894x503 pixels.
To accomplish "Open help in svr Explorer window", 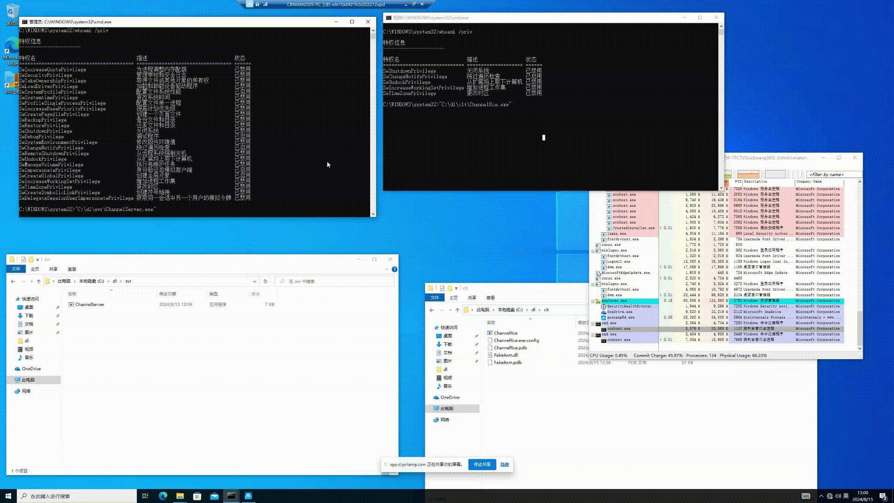I will (x=394, y=269).
